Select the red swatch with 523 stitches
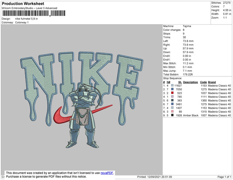Image resolution: width=233 pixels, height=180 pixels. [172, 93]
